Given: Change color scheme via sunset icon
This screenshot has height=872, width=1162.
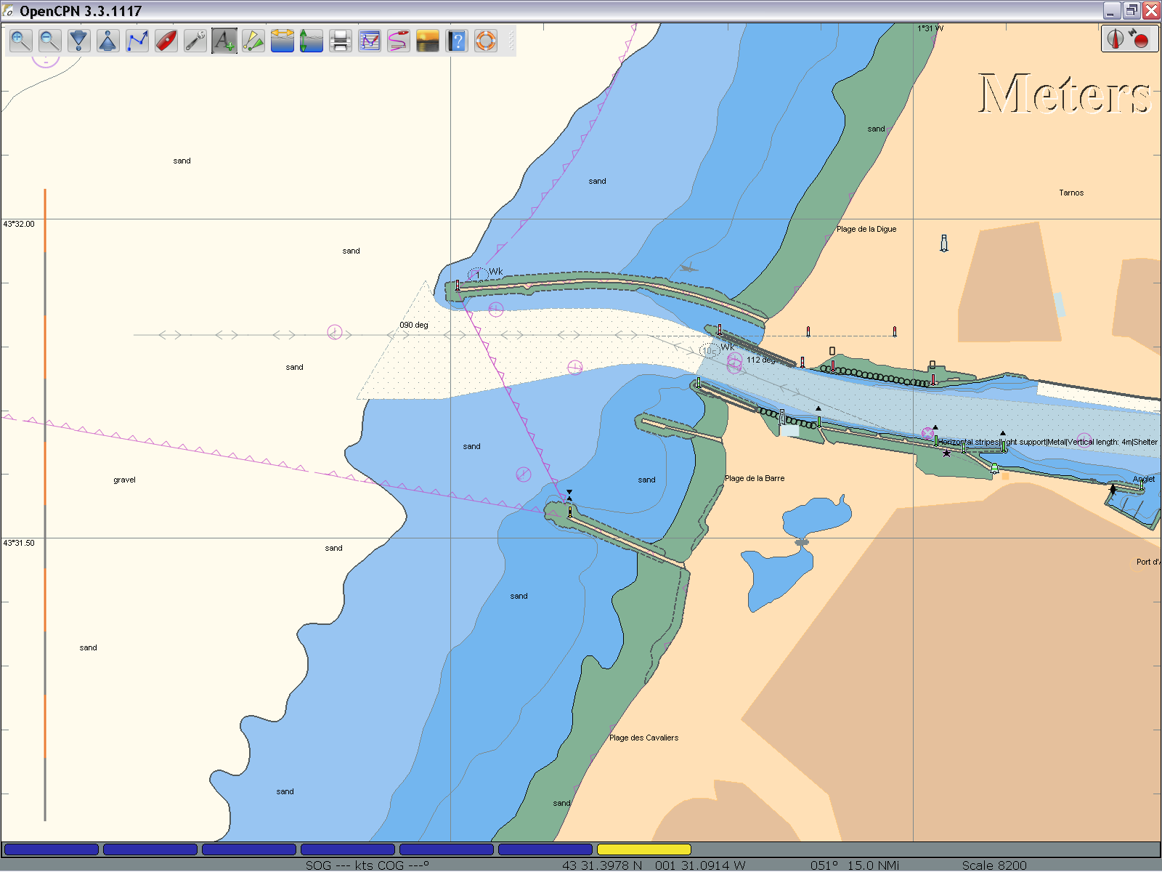Looking at the screenshot, I should pos(427,41).
